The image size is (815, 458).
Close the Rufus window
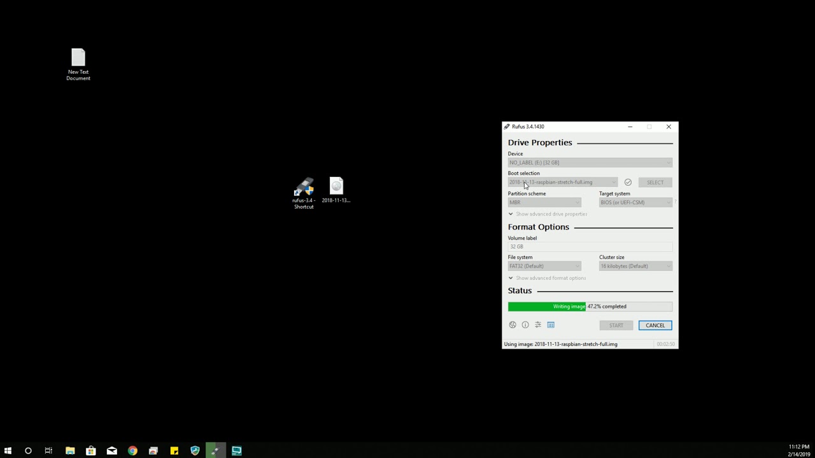[669, 127]
